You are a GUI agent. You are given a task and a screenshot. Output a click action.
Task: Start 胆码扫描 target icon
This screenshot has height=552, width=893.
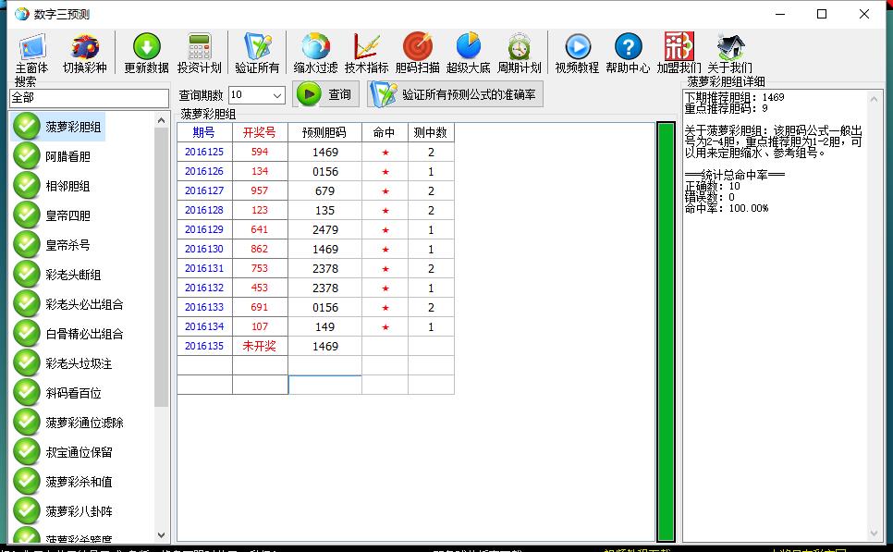click(417, 53)
